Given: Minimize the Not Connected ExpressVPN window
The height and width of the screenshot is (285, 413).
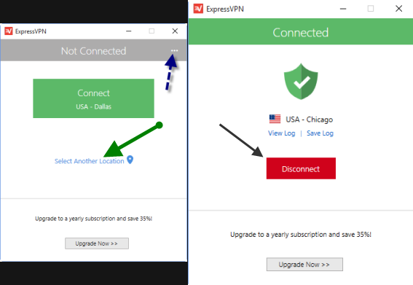Looking at the screenshot, I should tap(128, 31).
